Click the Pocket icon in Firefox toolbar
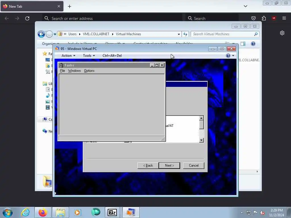291x218 pixels. (x=253, y=18)
